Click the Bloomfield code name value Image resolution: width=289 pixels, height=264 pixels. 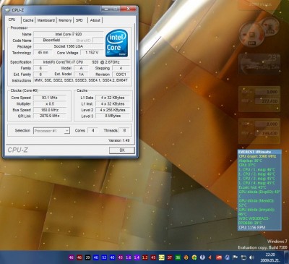[x=51, y=41]
